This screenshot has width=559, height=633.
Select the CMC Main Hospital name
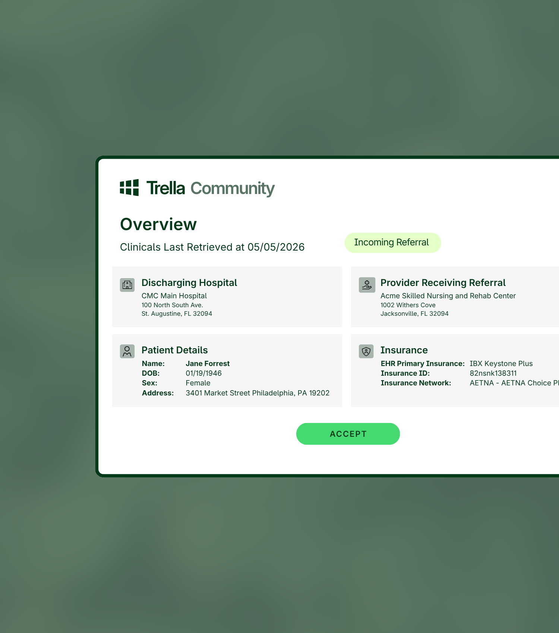click(x=174, y=296)
